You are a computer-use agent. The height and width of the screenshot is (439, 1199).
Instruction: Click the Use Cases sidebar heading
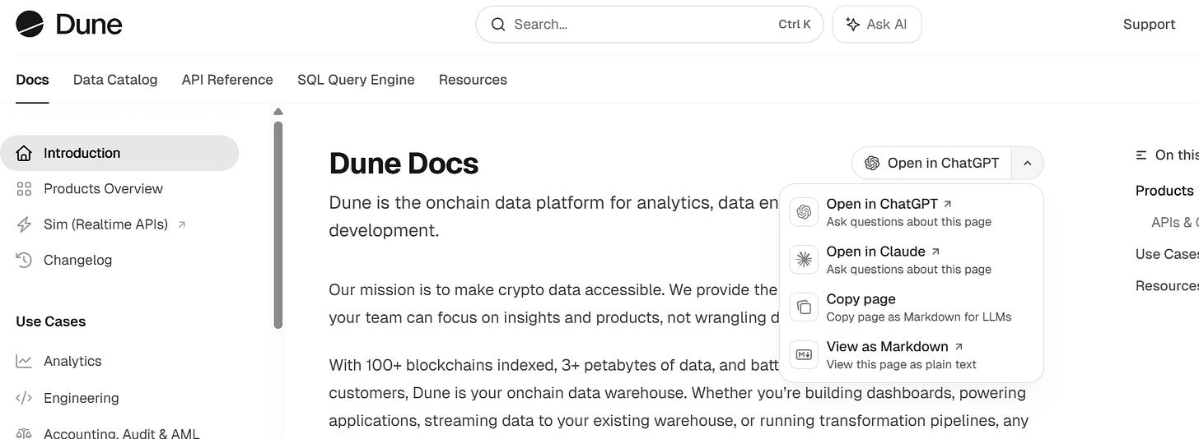coord(51,321)
